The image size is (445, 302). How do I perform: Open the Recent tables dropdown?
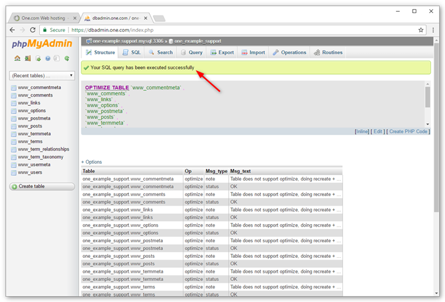pos(42,75)
